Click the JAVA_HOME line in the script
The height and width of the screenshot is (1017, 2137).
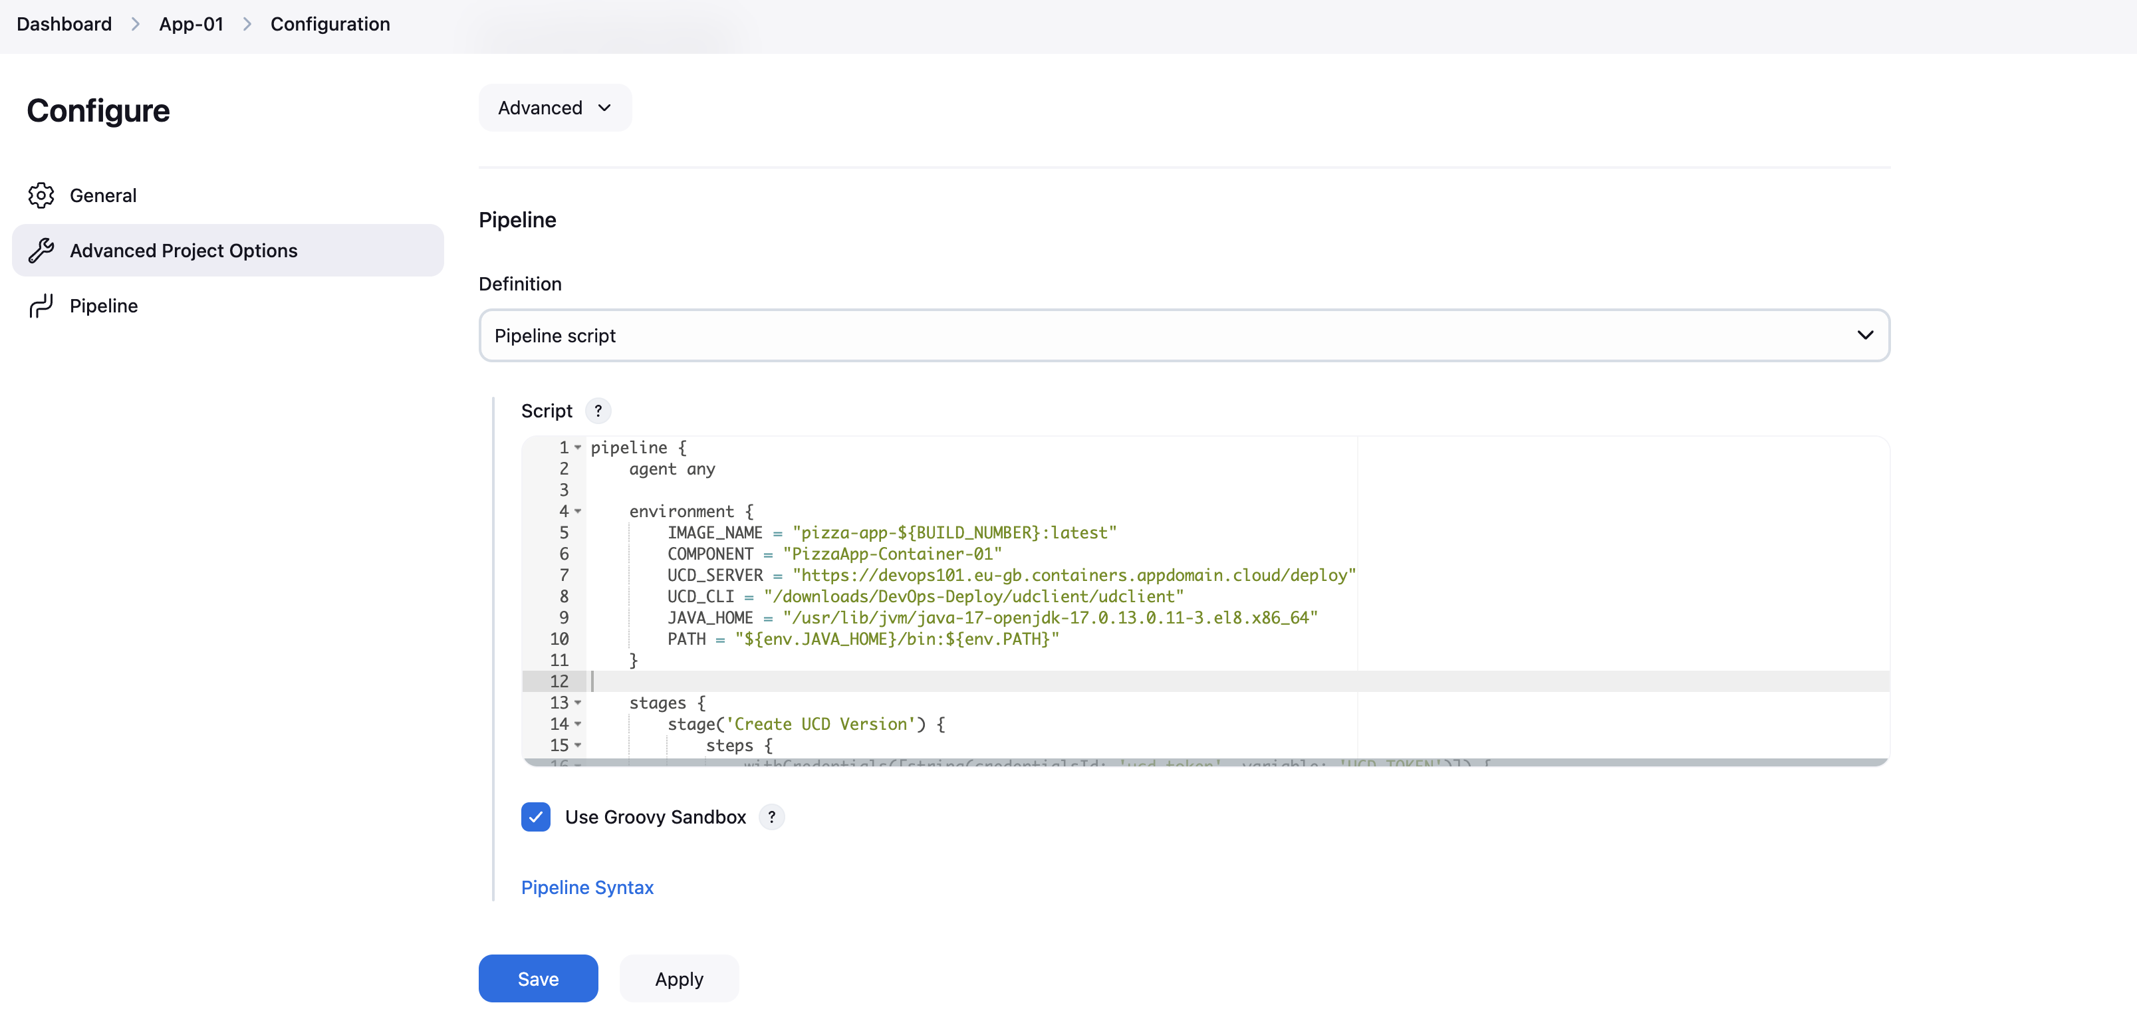tap(992, 618)
